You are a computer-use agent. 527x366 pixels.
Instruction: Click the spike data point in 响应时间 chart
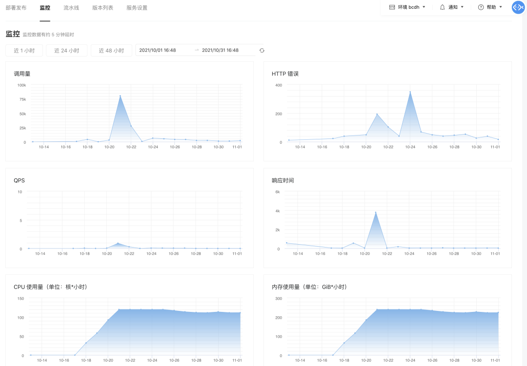pyautogui.click(x=375, y=212)
